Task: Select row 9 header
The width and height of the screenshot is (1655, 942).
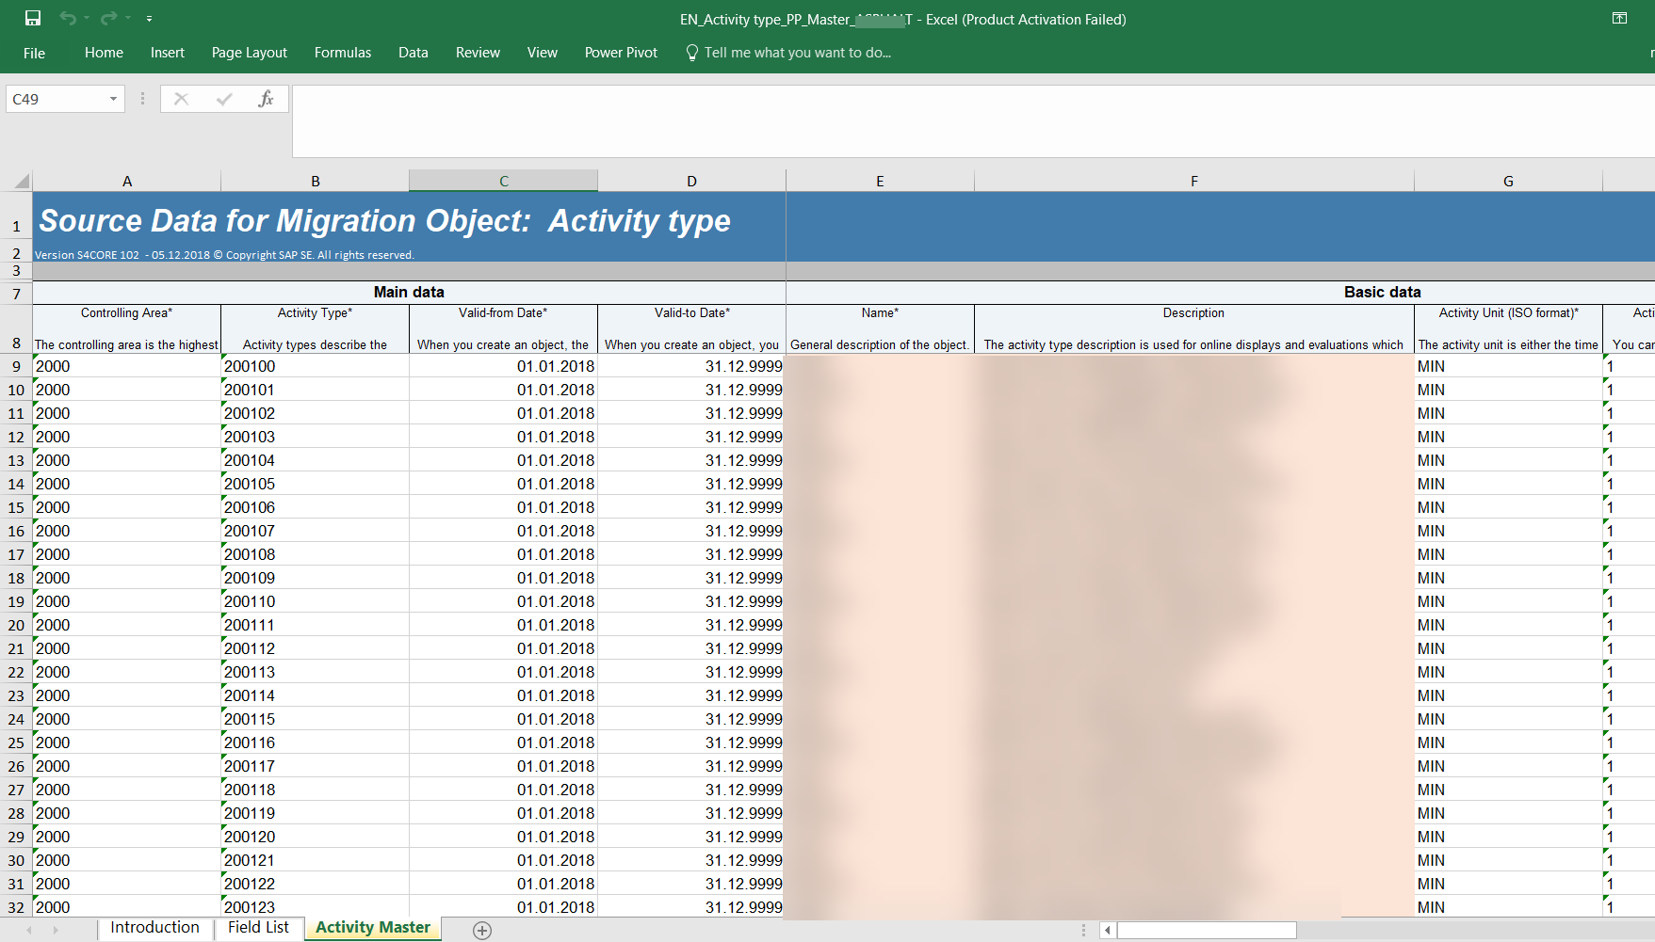Action: (16, 366)
